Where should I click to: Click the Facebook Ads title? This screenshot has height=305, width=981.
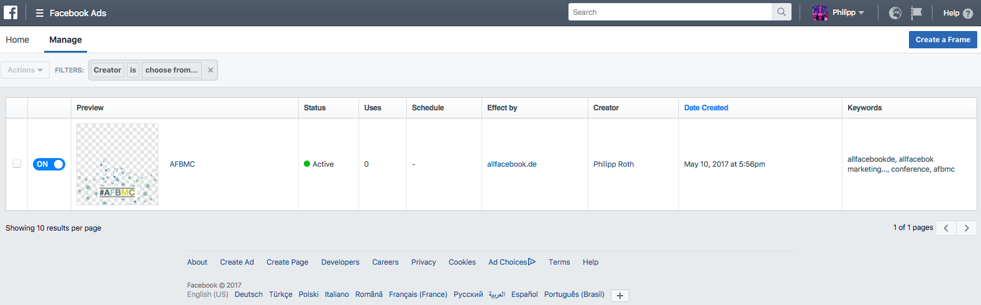(78, 13)
